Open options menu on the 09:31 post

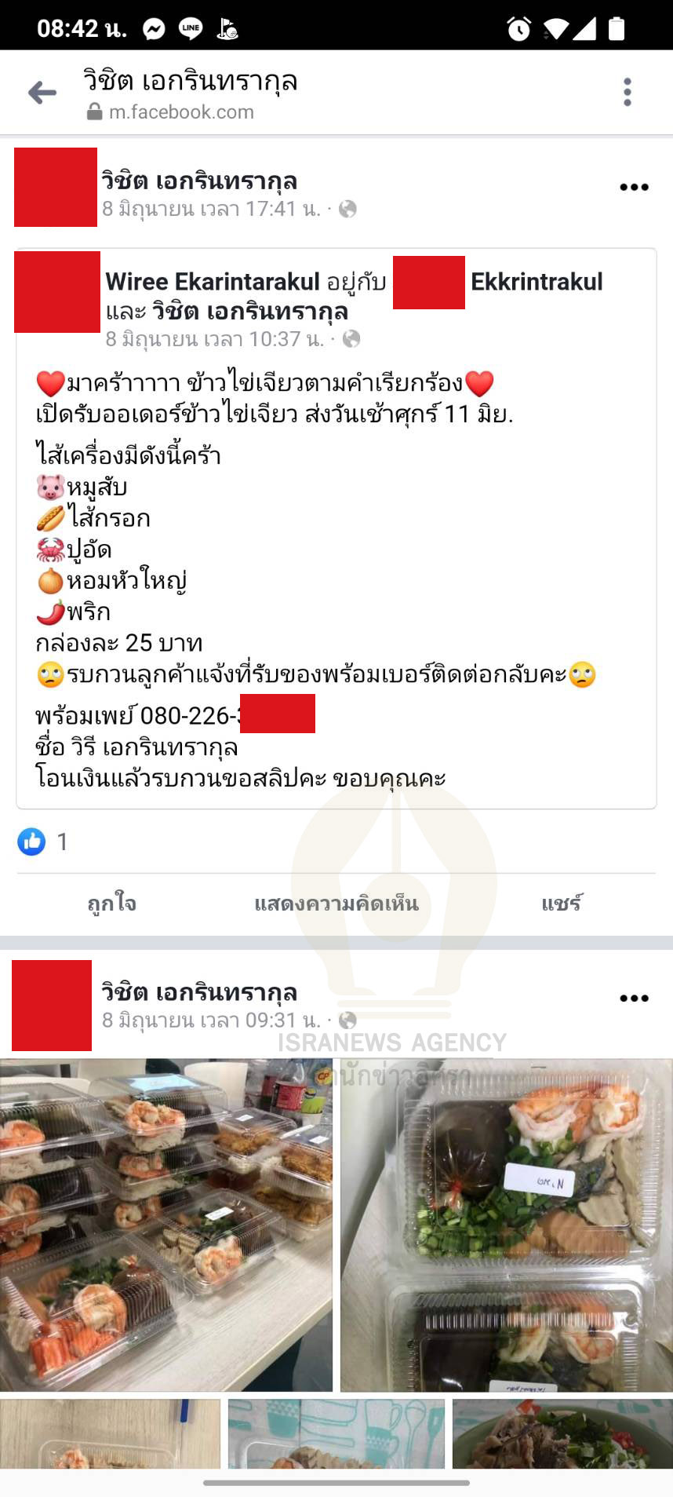pos(634,998)
